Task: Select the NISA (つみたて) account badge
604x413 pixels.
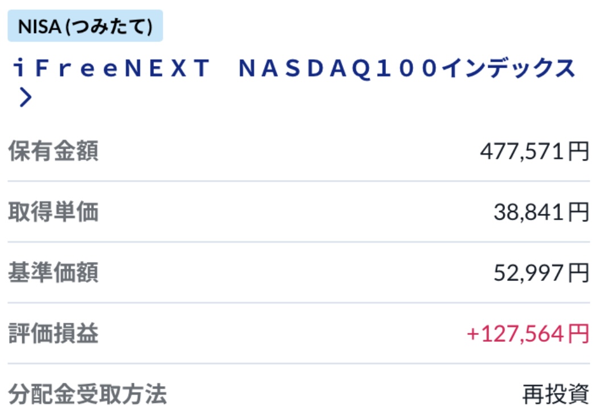Action: (85, 26)
